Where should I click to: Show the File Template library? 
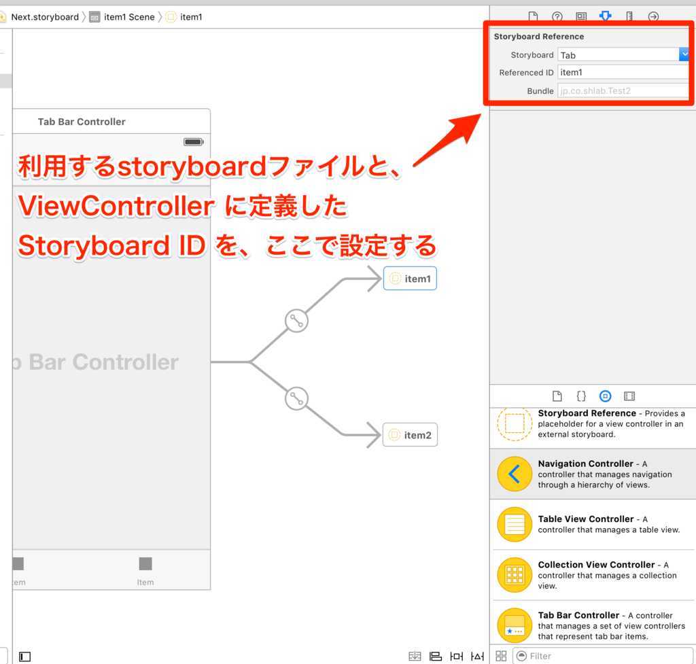click(557, 396)
